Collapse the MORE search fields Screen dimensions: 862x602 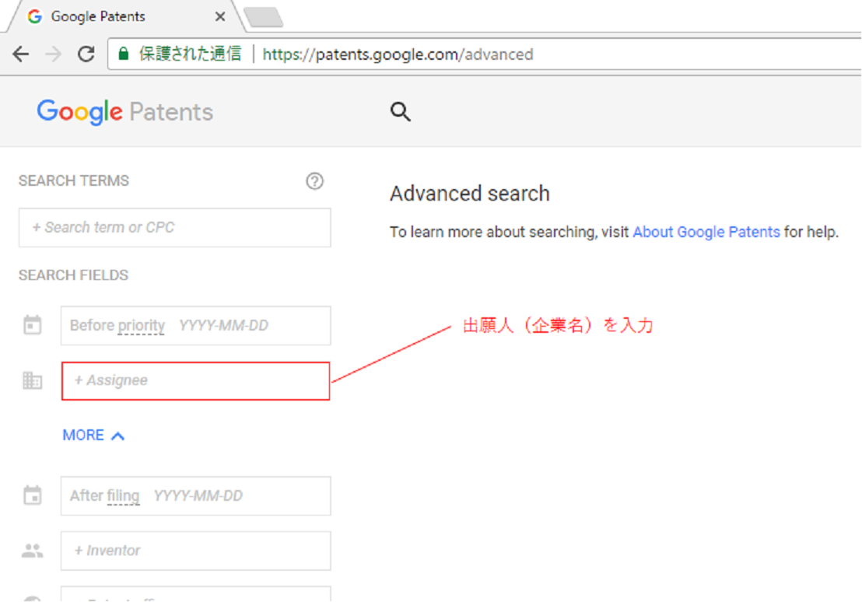93,436
